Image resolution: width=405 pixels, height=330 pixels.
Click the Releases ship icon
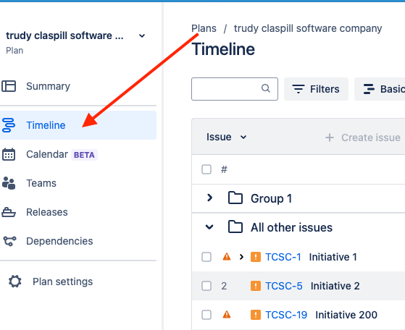tap(9, 212)
